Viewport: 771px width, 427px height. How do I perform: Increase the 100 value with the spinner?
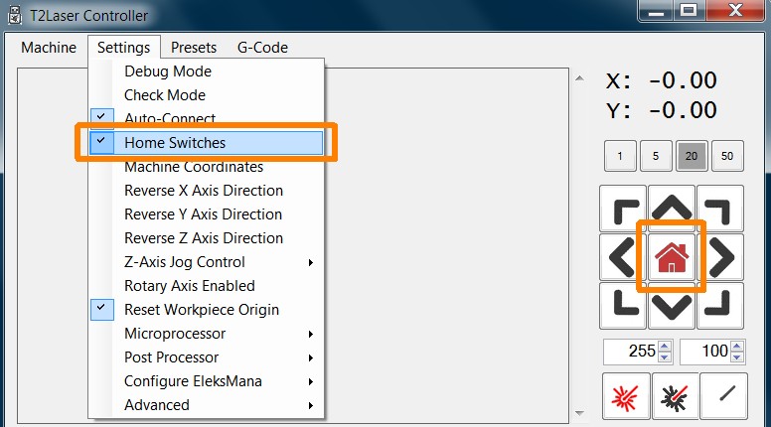[736, 346]
